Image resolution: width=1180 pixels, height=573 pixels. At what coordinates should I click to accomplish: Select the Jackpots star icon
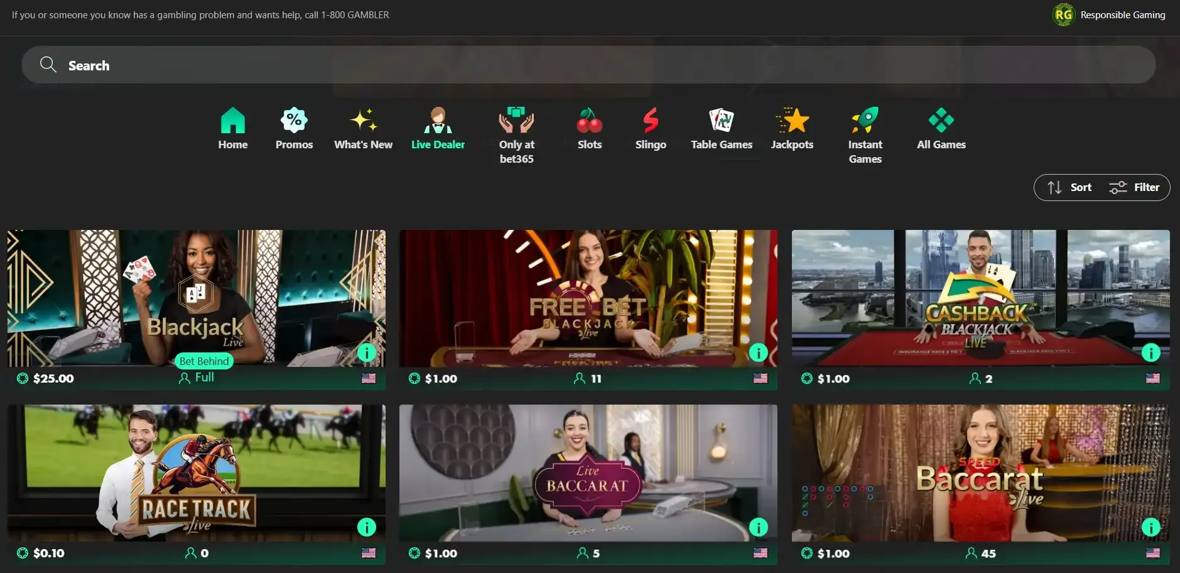tap(792, 121)
